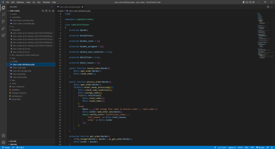Select the class-code-distributor.php editor tab
Image resolution: width=275 pixels, height=149 pixels.
[70, 7]
